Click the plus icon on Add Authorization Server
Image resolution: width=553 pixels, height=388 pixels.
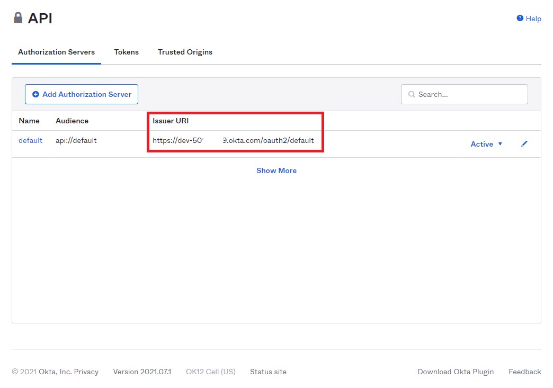[x=35, y=94]
